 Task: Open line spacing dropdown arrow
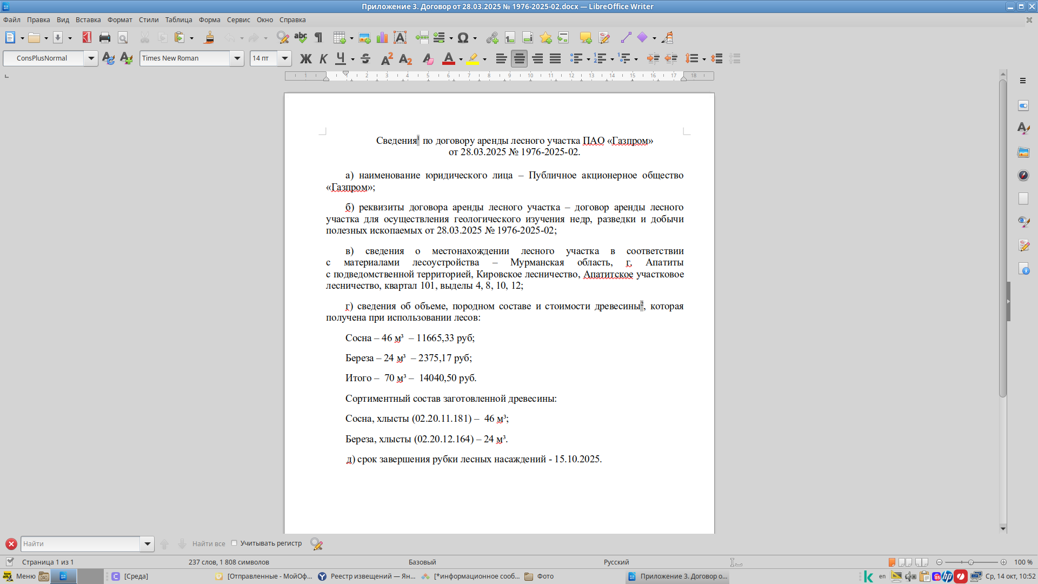pos(704,59)
